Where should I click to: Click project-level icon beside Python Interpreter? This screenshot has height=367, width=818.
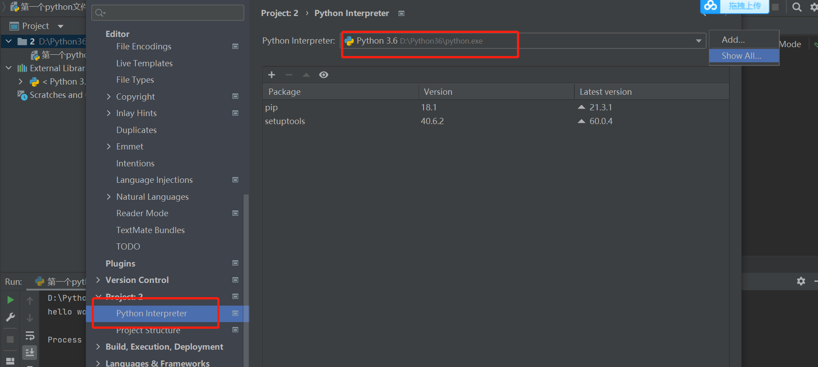(x=236, y=313)
